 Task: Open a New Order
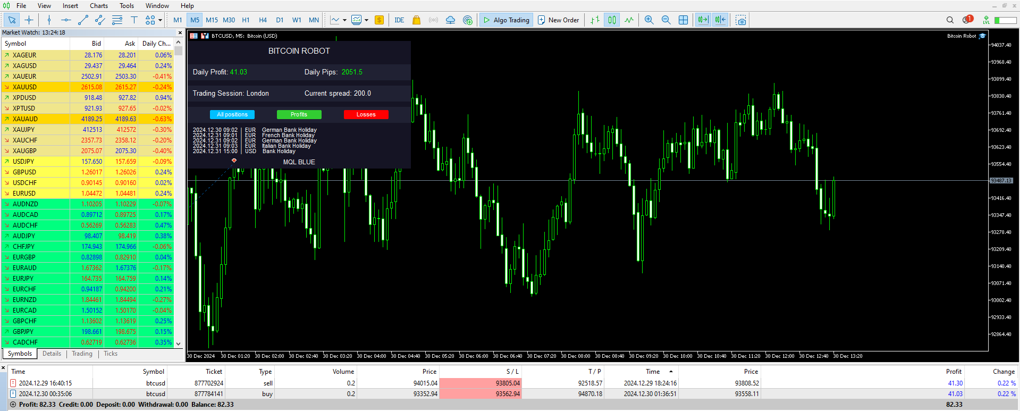pyautogui.click(x=558, y=20)
